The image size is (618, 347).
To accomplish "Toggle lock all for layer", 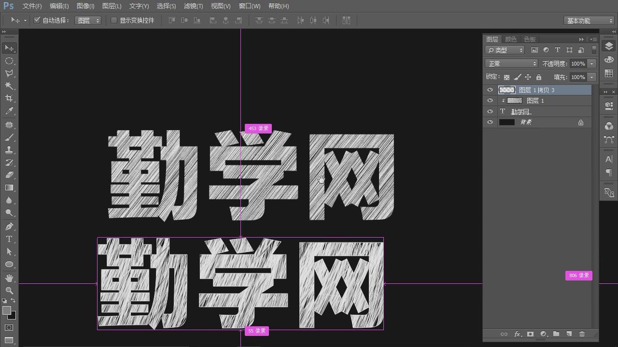I will pyautogui.click(x=539, y=77).
